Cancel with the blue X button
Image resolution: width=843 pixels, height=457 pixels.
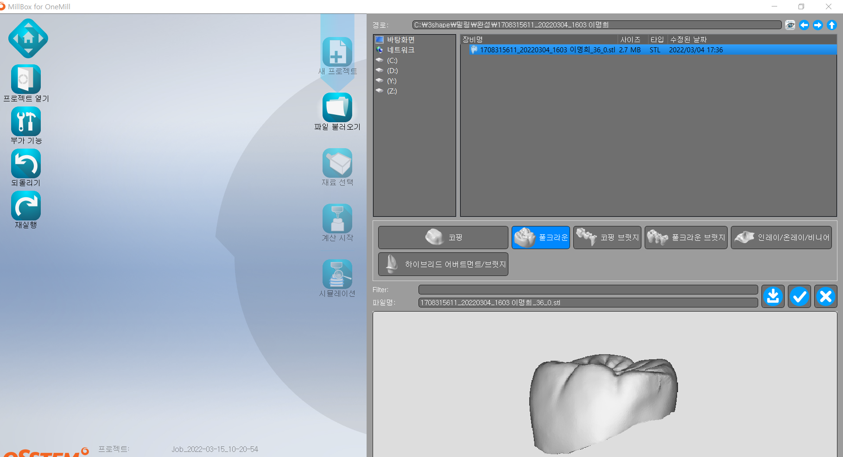point(826,296)
